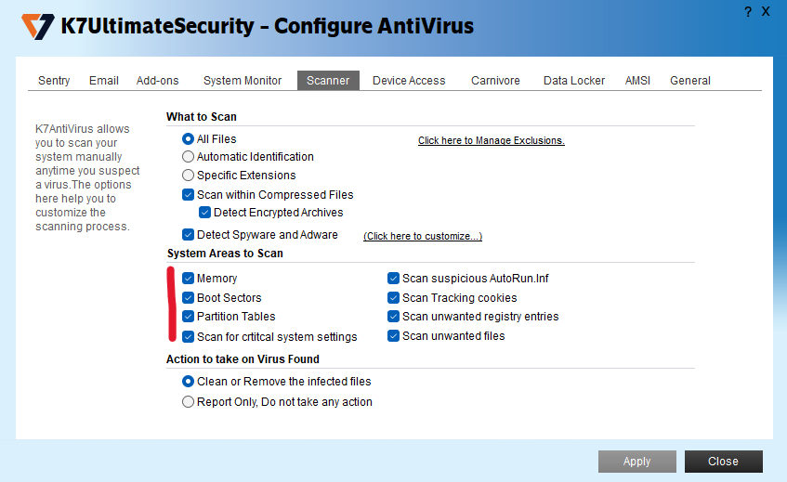Open the Email tab
The height and width of the screenshot is (482, 787).
(x=104, y=81)
